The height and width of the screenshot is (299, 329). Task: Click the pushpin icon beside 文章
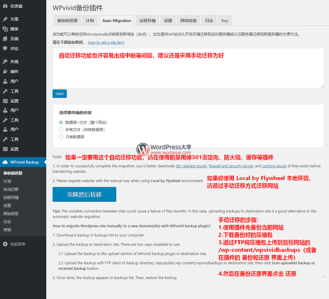(5, 19)
